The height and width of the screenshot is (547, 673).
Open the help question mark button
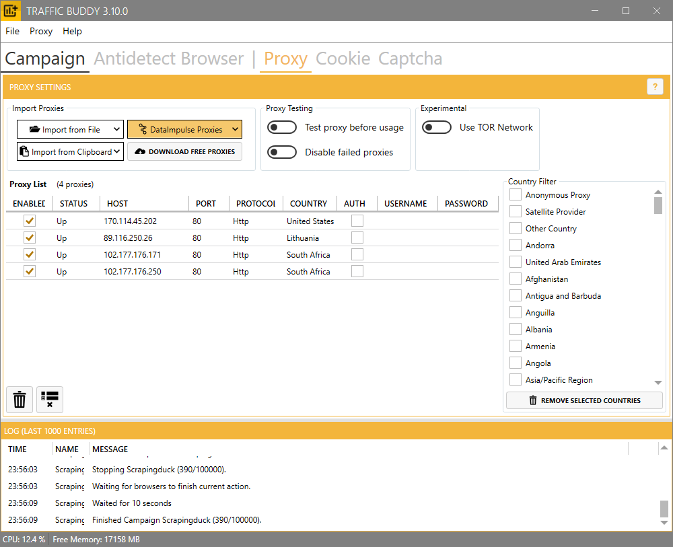(x=655, y=87)
